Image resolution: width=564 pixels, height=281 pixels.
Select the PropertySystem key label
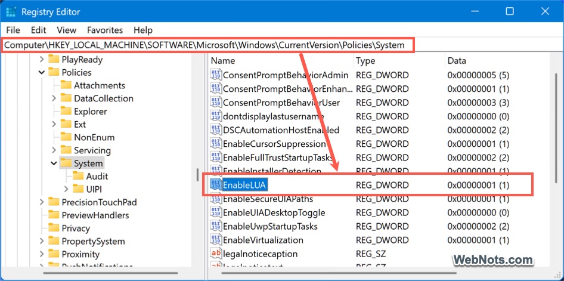[93, 241]
